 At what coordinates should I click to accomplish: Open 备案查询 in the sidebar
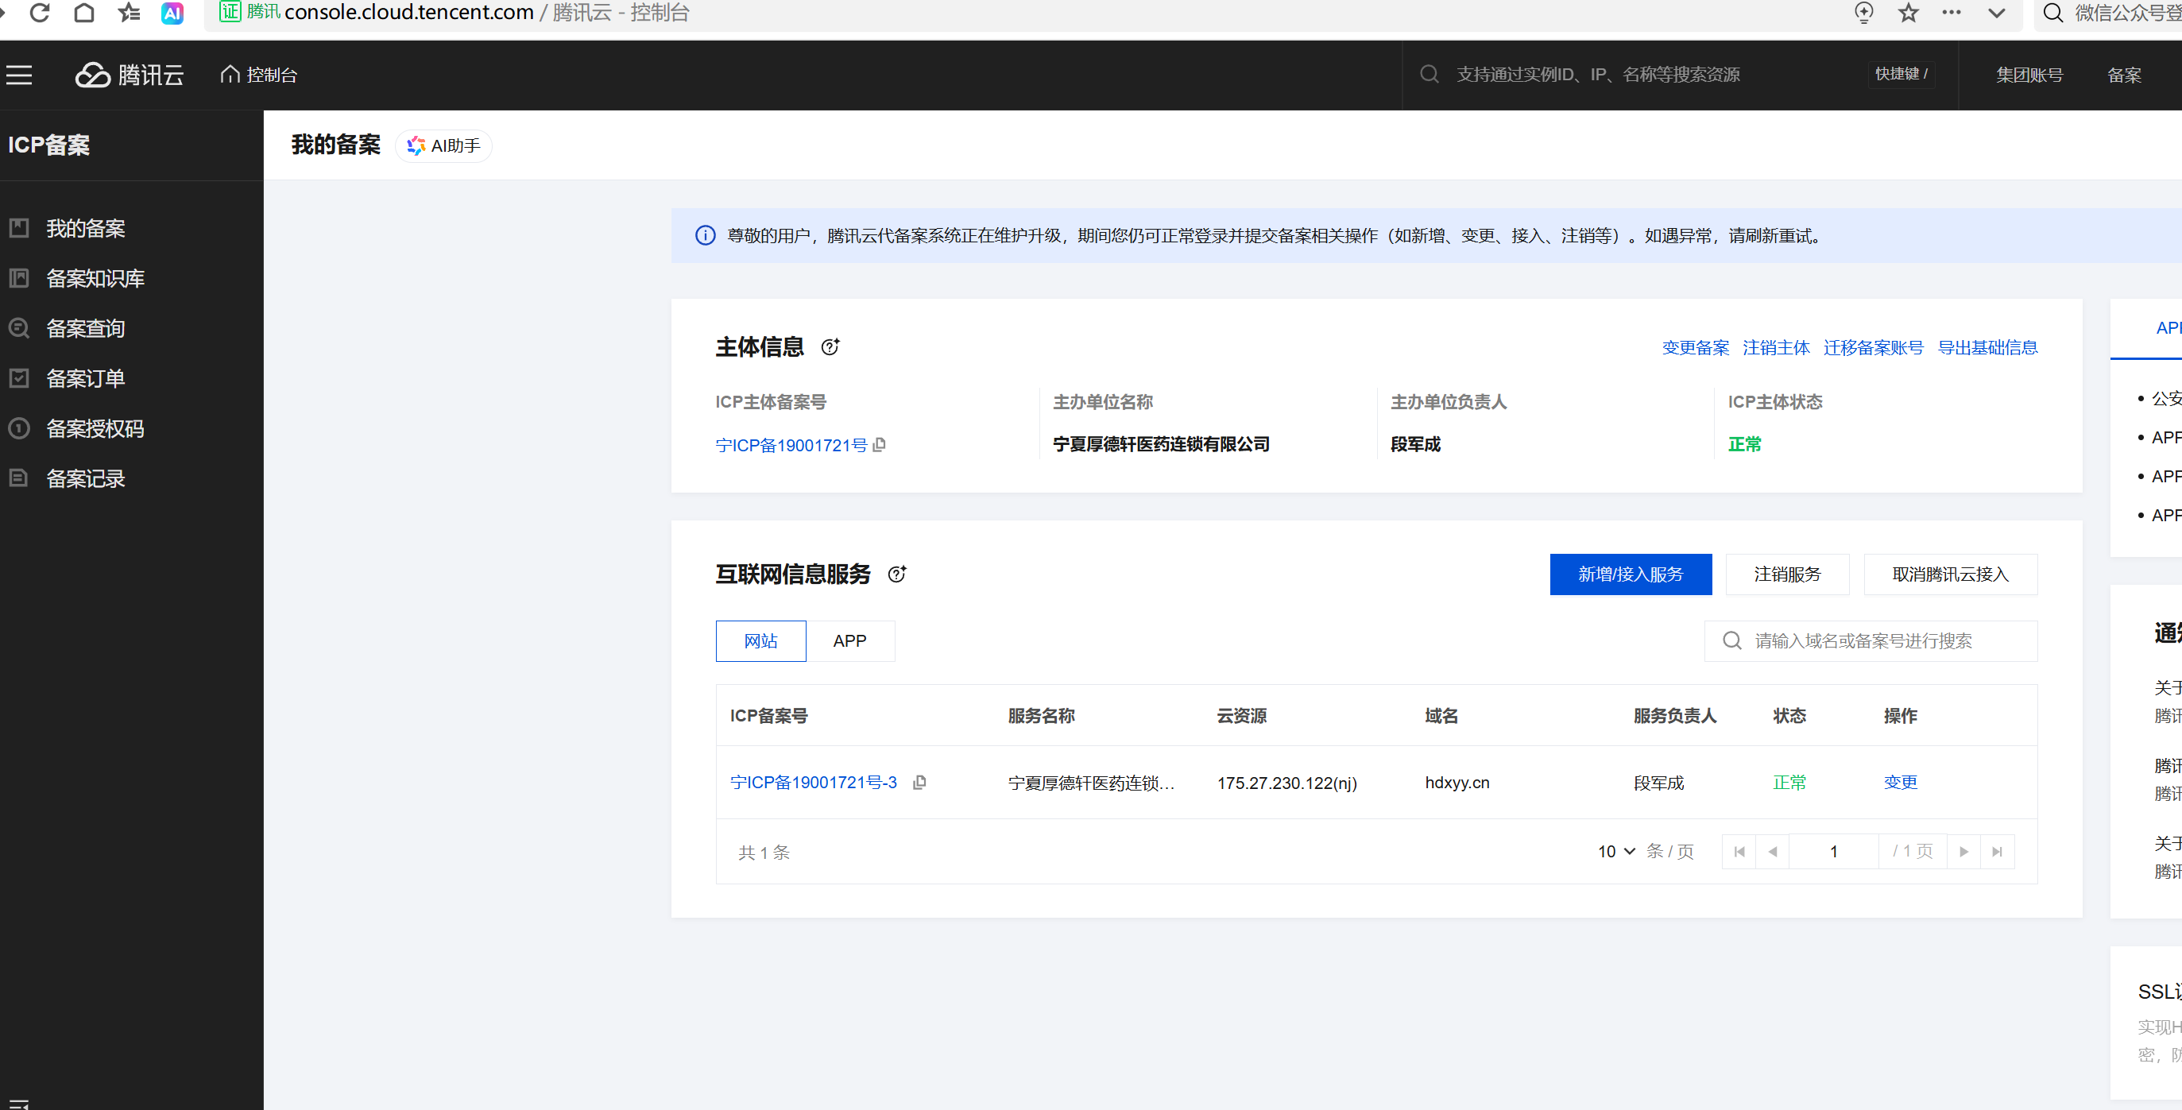pos(86,328)
